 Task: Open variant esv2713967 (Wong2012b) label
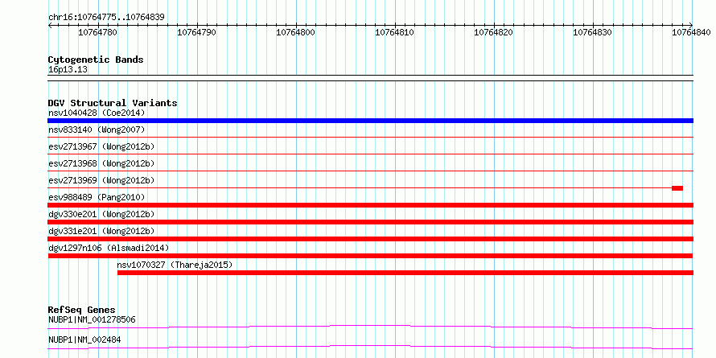click(x=101, y=147)
